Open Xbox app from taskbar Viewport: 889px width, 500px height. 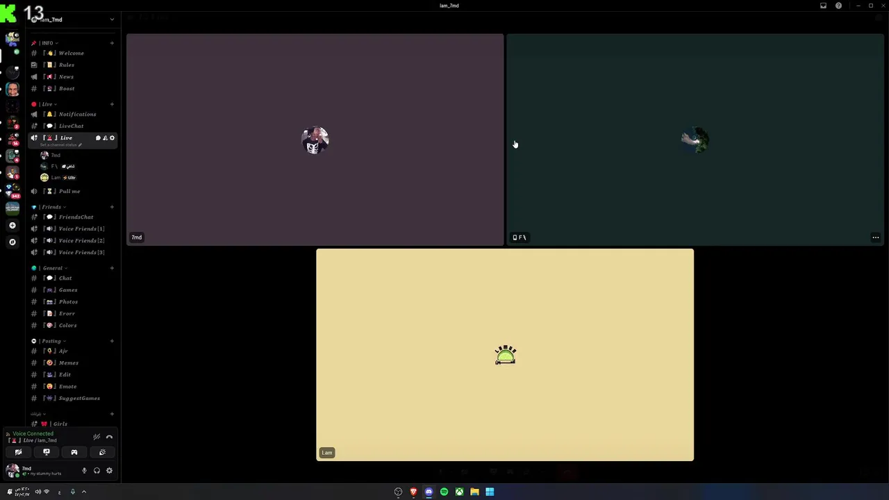[x=459, y=492]
